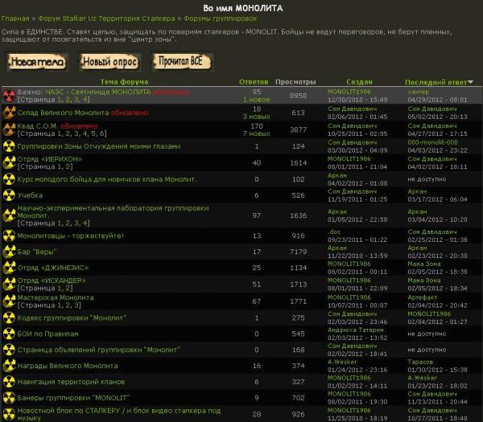The width and height of the screenshot is (483, 422).
Task: View '1 новое' replies in ЧАЭС row
Action: 256,100
